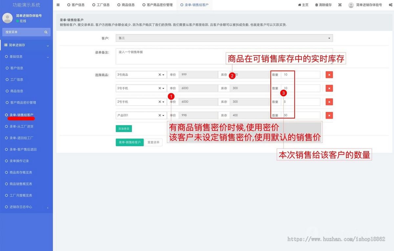Remove the second 2号手机 row red X

pos(329,102)
